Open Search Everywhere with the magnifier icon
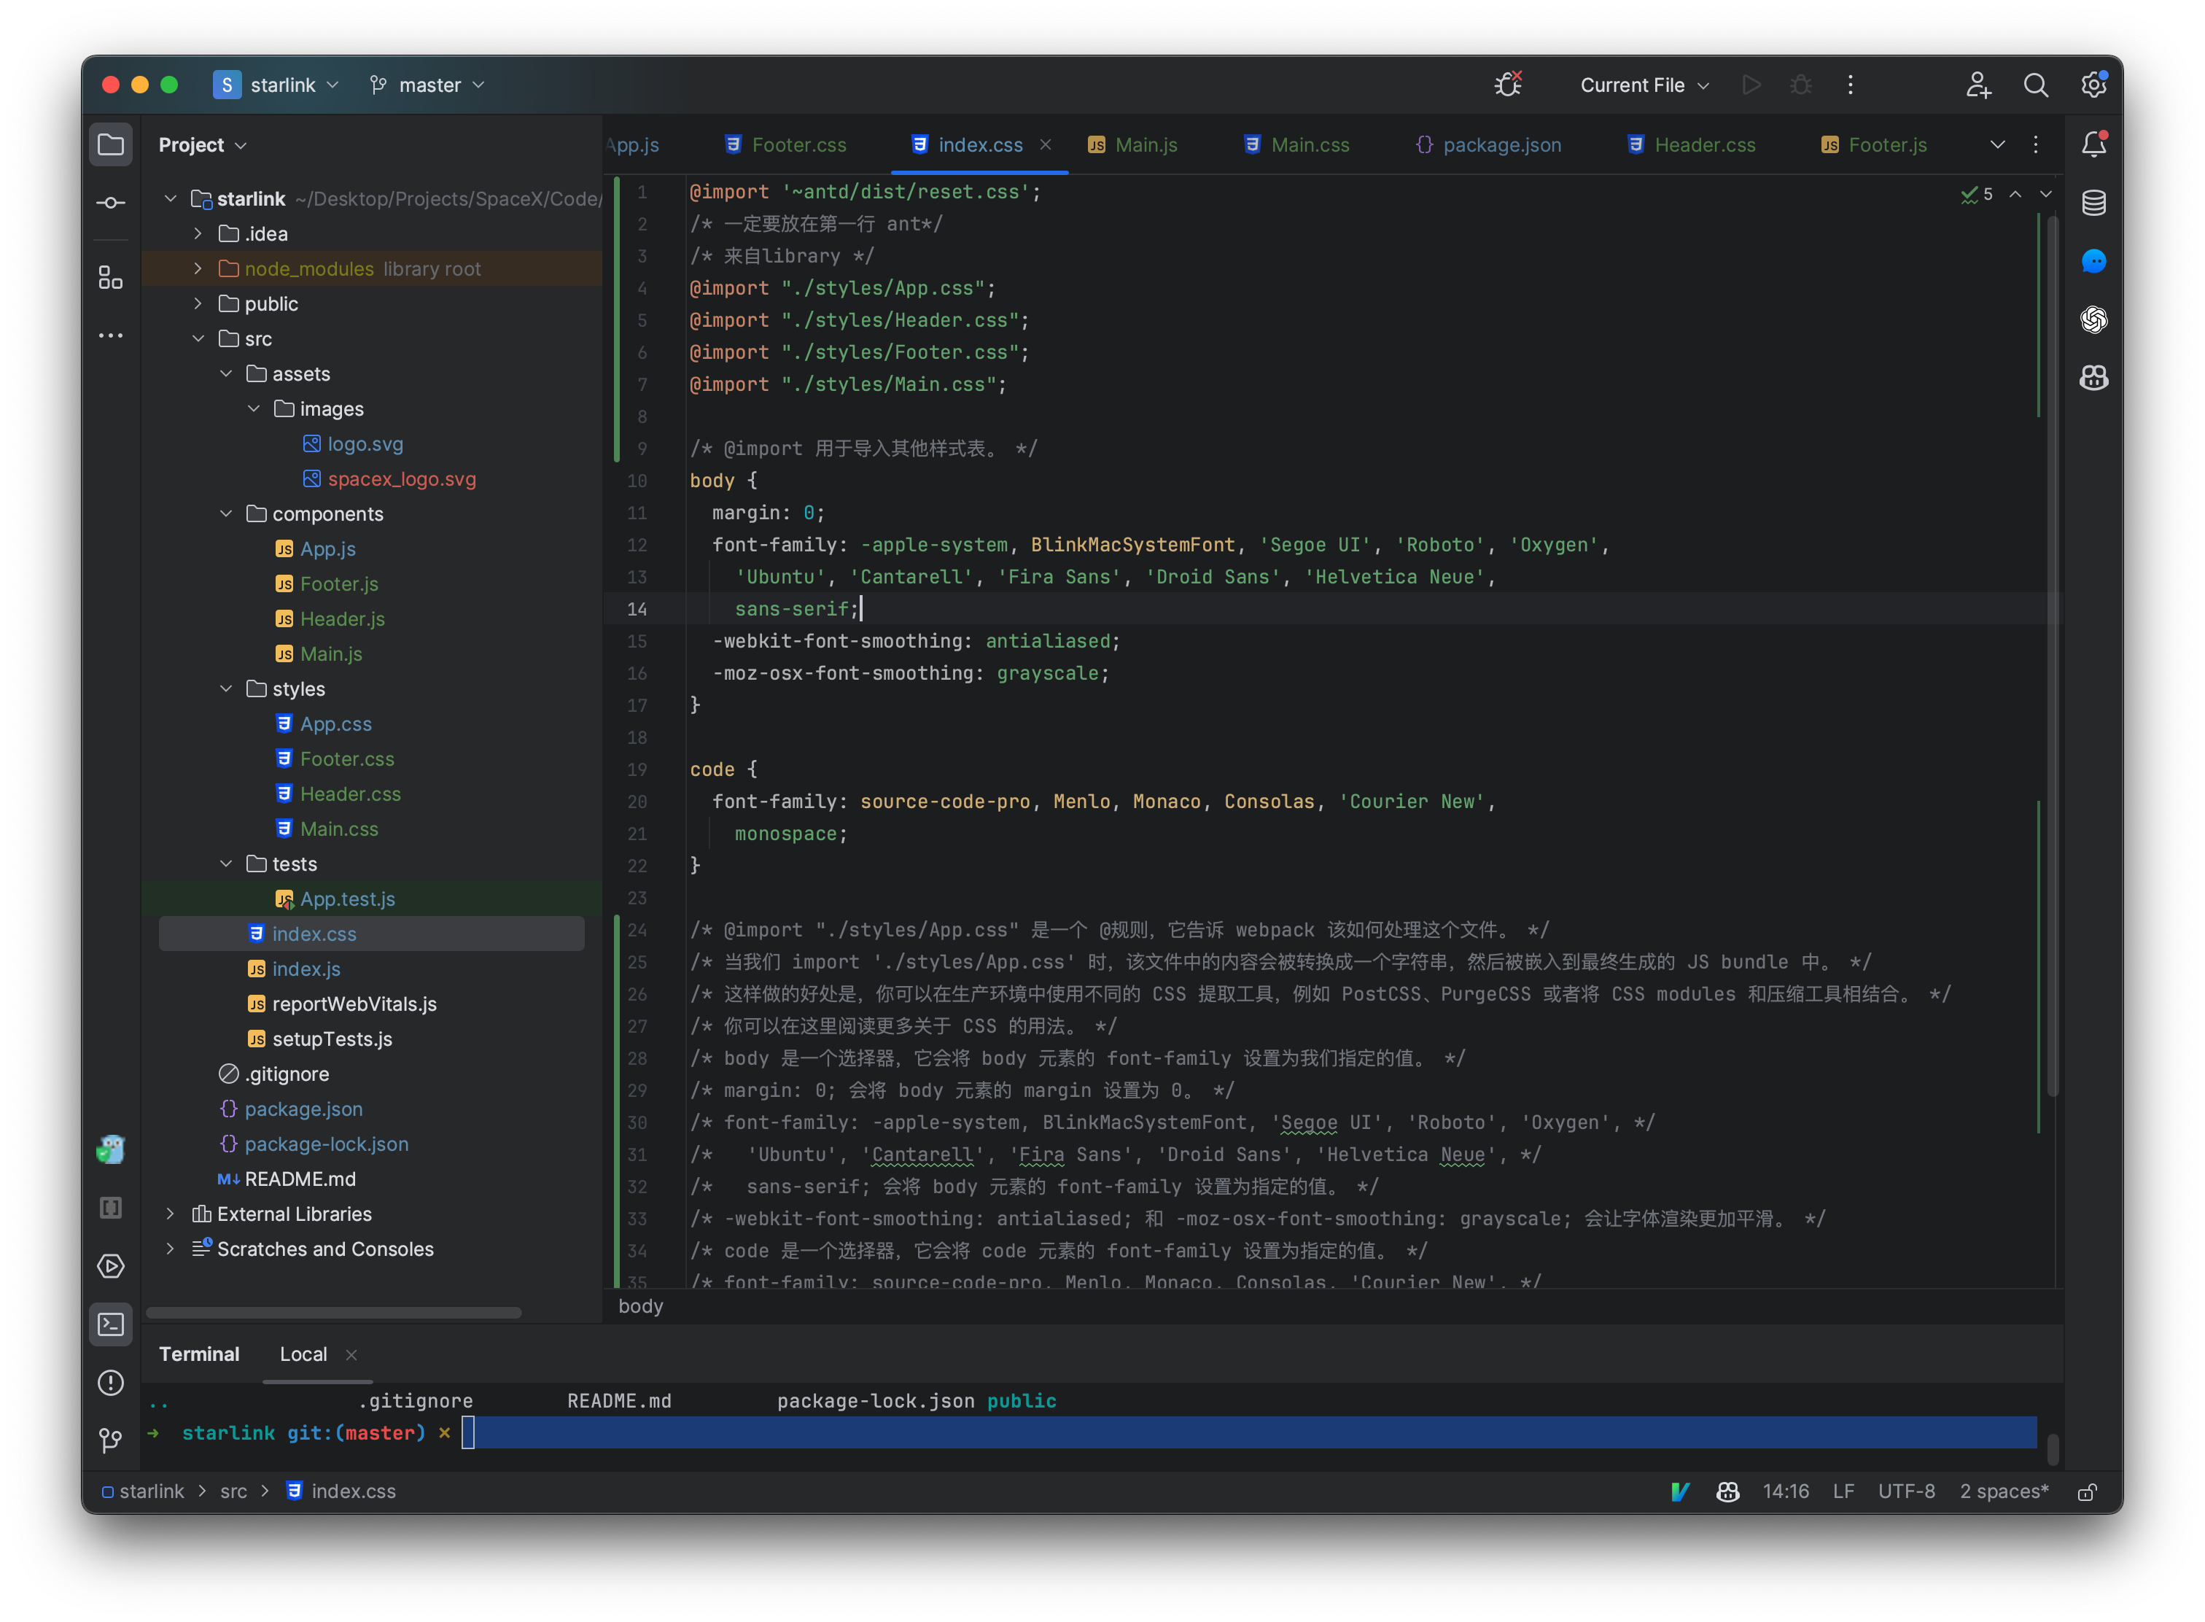This screenshot has width=2205, height=1622. click(x=2036, y=85)
